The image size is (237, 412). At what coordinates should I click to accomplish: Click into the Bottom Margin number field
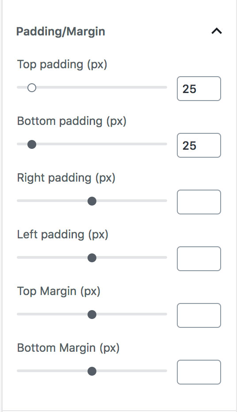pyautogui.click(x=199, y=372)
